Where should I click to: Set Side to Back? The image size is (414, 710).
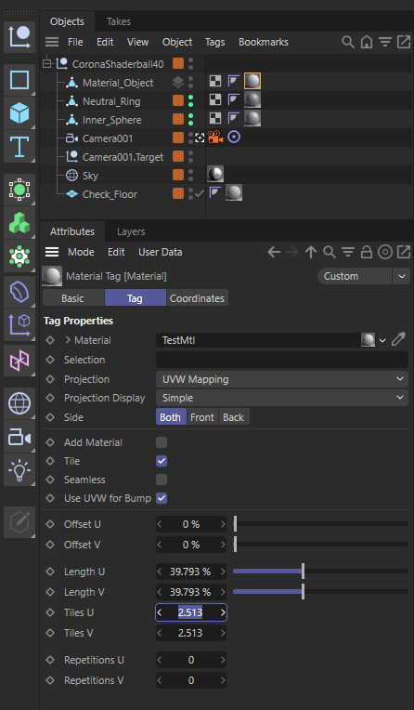[x=234, y=417]
